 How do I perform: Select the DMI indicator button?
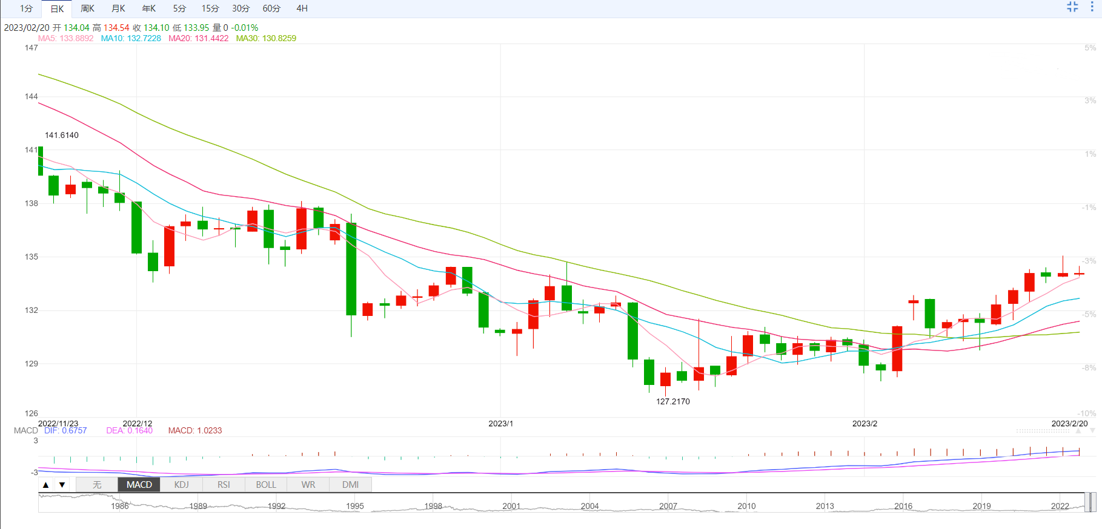coord(350,485)
